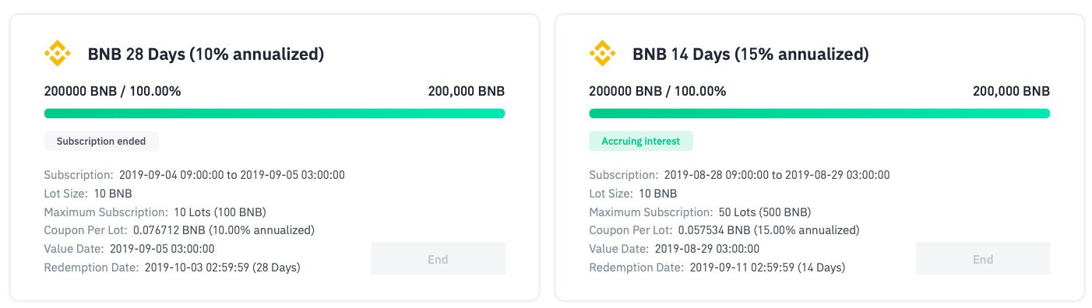Viewport: 1092px width, 308px height.
Task: Click 200000 BNB / 100.00% on the 28 Days card
Action: coord(113,91)
